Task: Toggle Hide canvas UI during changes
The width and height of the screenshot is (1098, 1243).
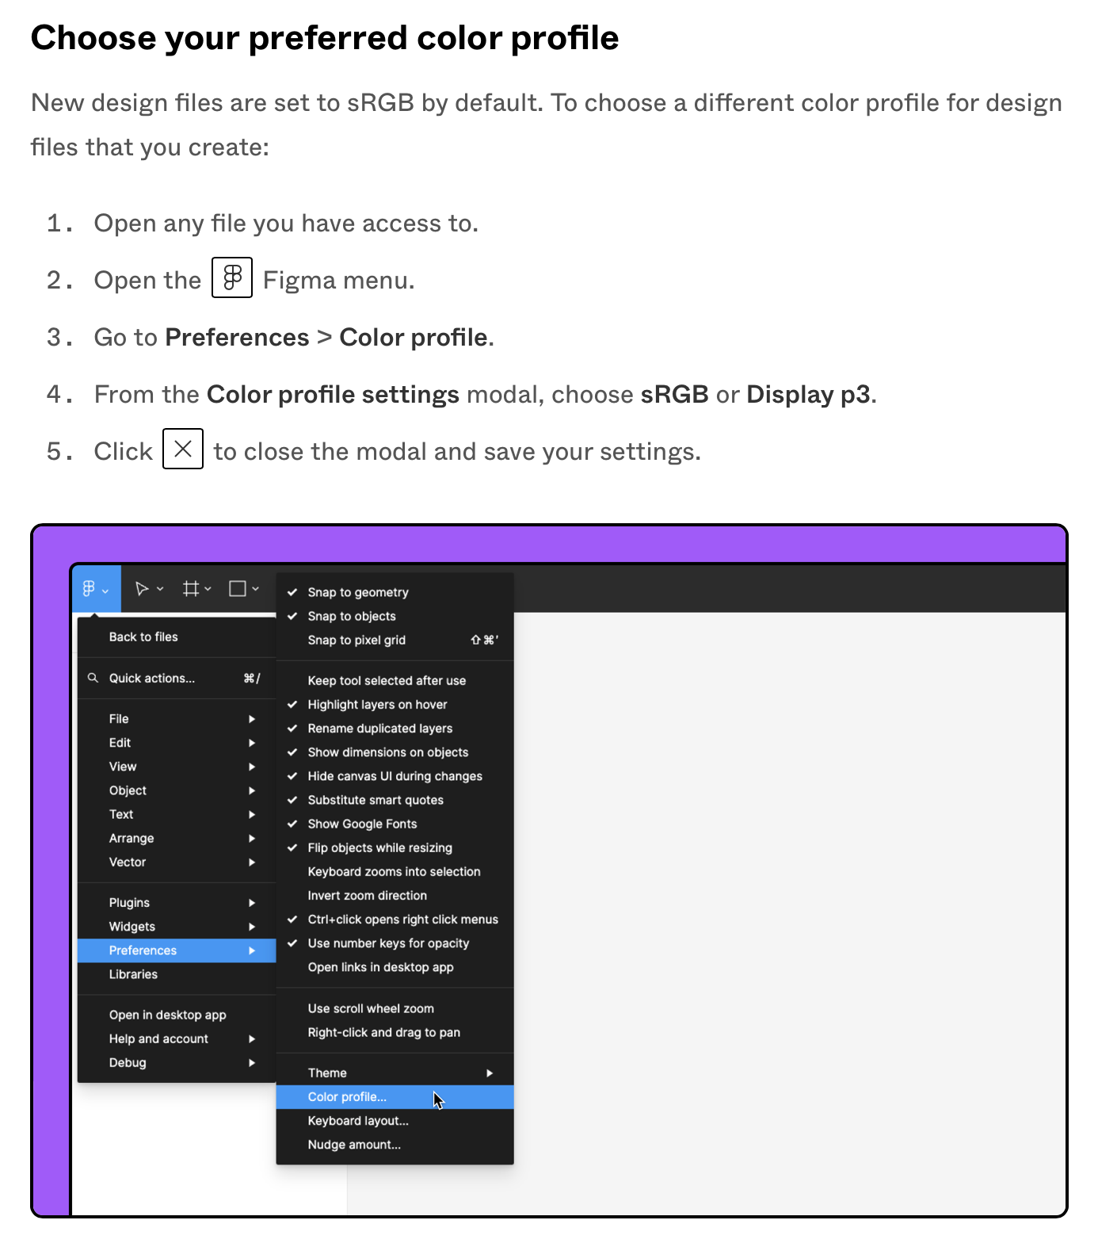Action: [395, 776]
